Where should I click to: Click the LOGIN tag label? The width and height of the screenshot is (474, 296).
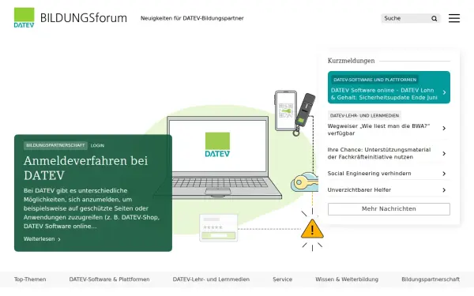point(97,145)
